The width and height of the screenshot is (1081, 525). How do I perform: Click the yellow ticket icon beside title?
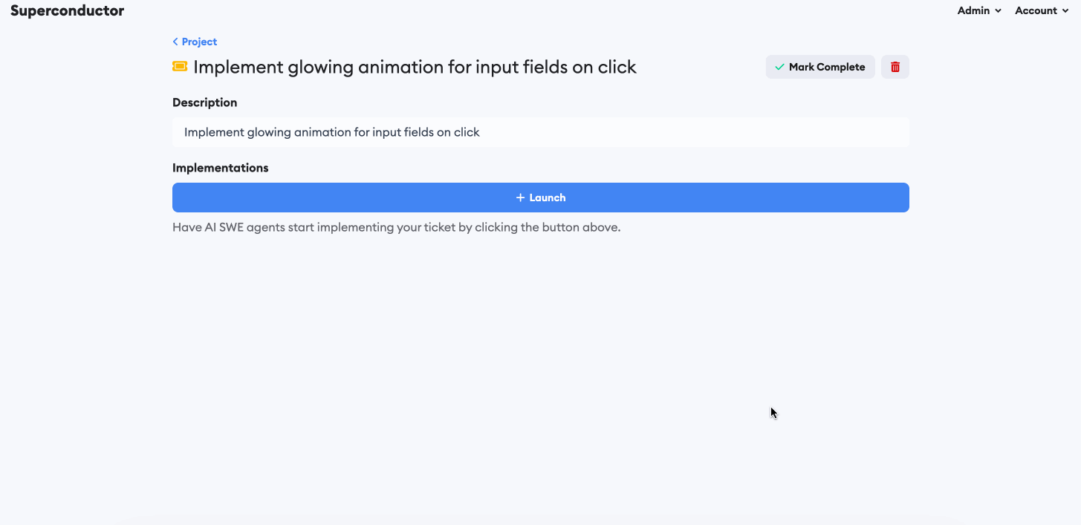coord(180,67)
